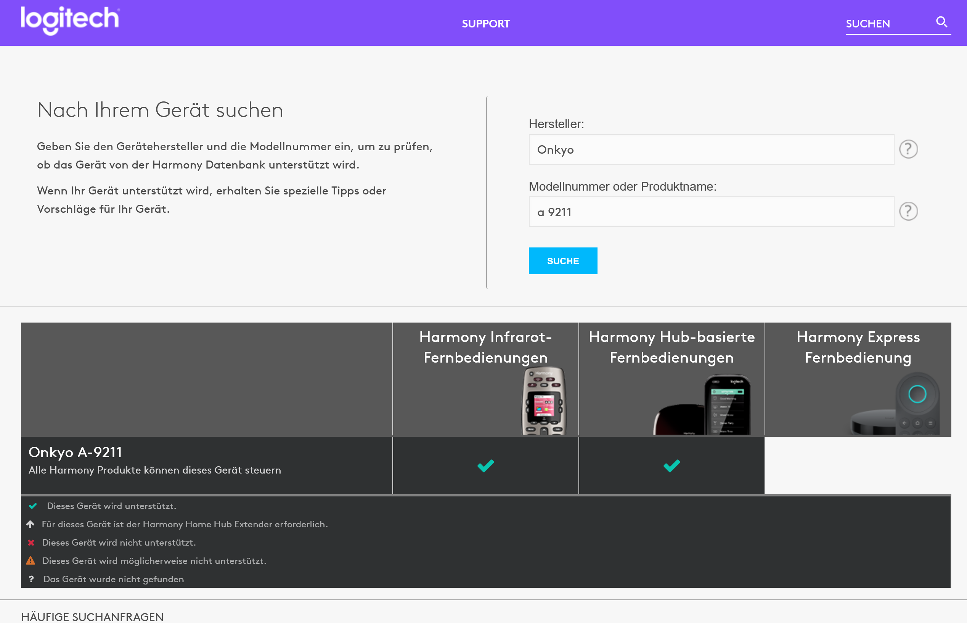Click the Hub Extender arrow legend icon

coord(31,524)
